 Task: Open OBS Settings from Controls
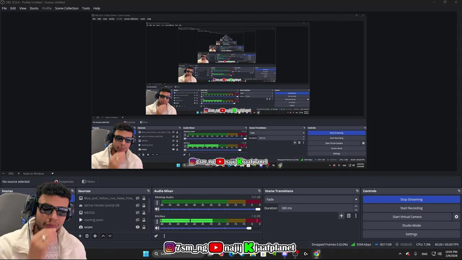coord(411,234)
